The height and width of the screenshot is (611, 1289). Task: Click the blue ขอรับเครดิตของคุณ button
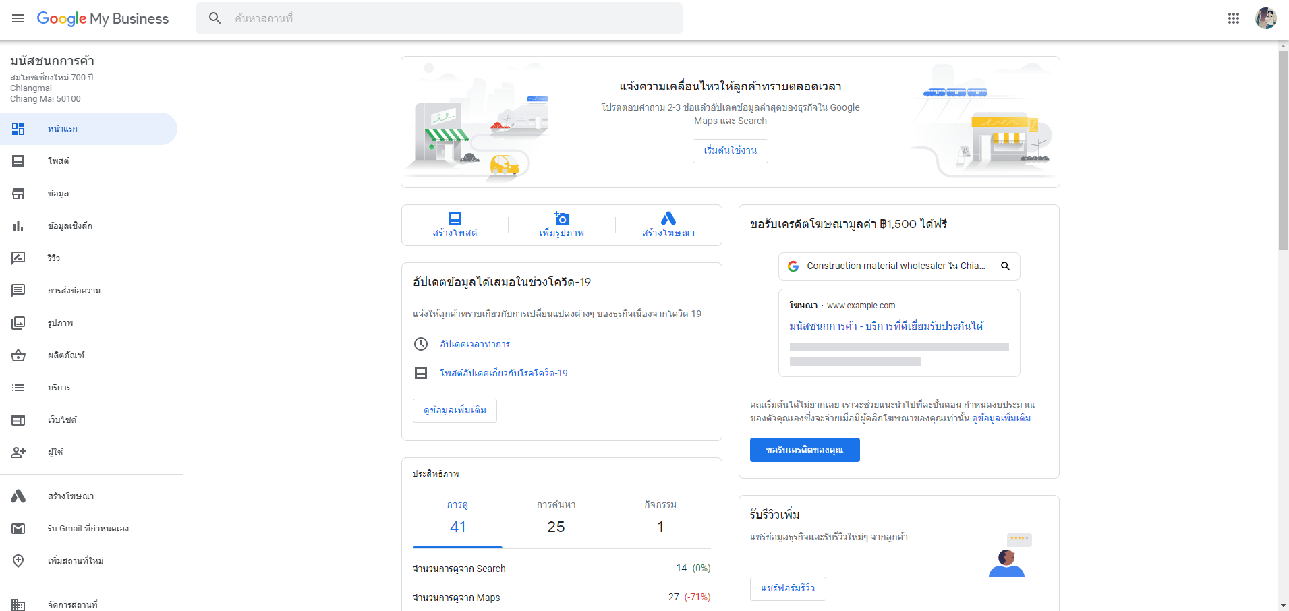coord(805,450)
